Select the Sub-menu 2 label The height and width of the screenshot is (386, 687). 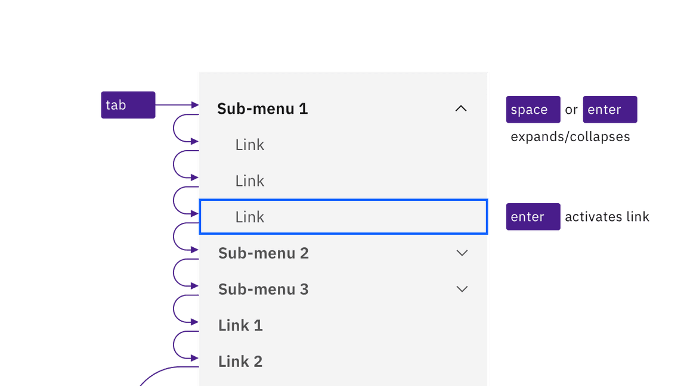(264, 253)
